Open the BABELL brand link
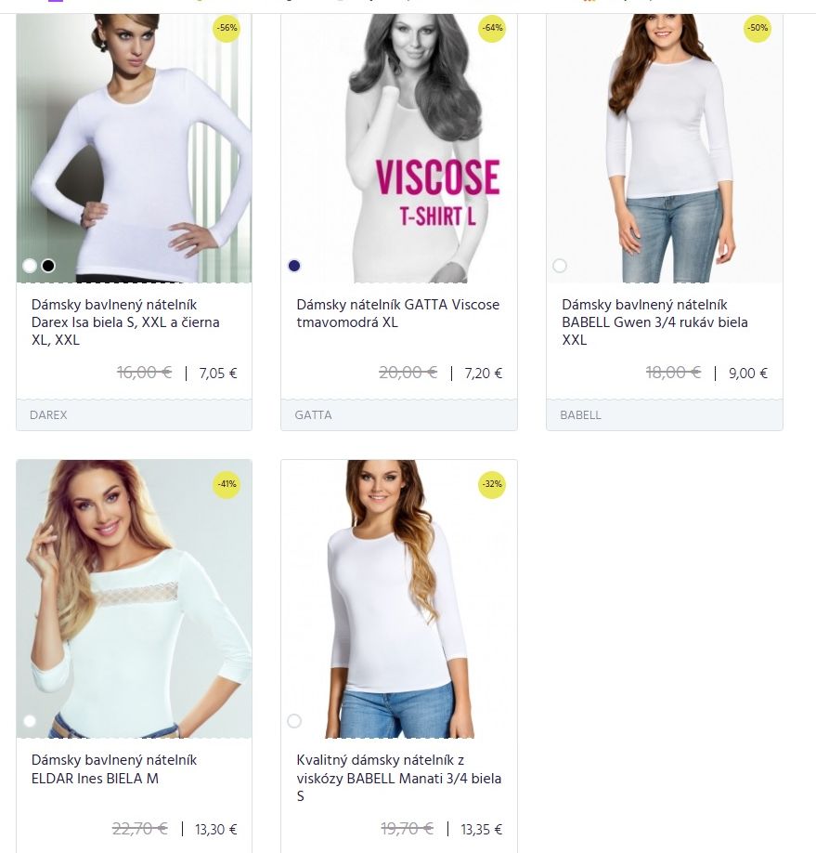816x853 pixels. coord(580,415)
